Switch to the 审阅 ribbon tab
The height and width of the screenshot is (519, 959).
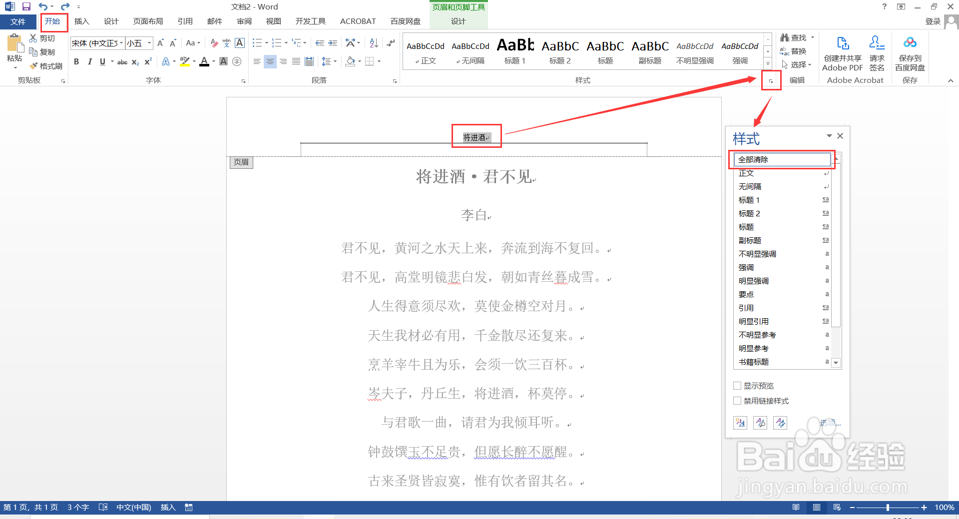[244, 21]
